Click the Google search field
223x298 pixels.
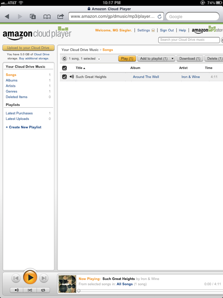click(x=192, y=17)
